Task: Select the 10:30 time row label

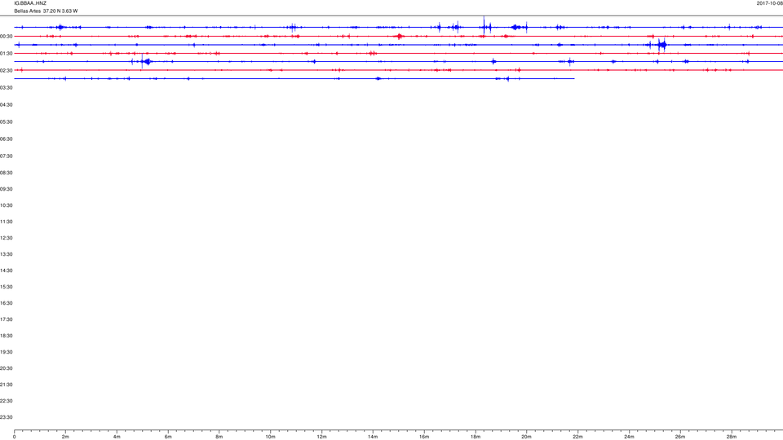Action: (6, 205)
